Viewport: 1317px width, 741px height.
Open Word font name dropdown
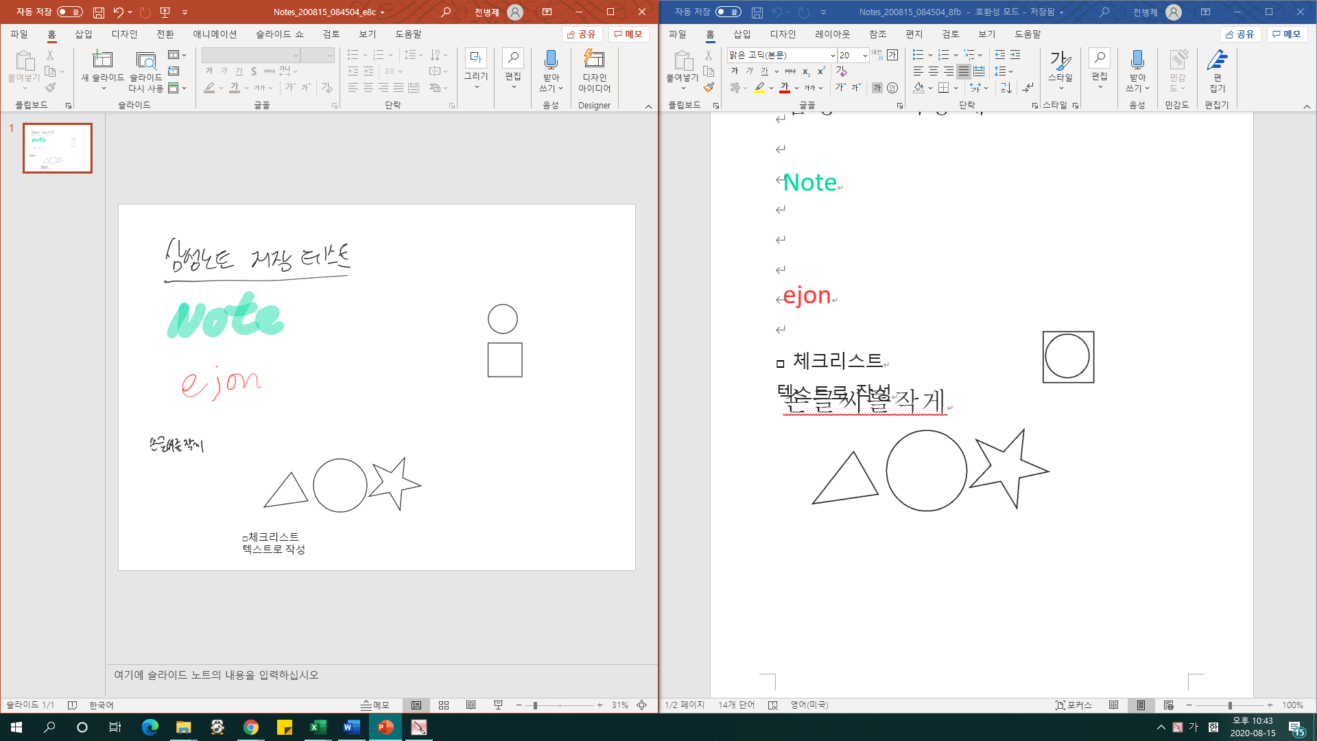833,56
